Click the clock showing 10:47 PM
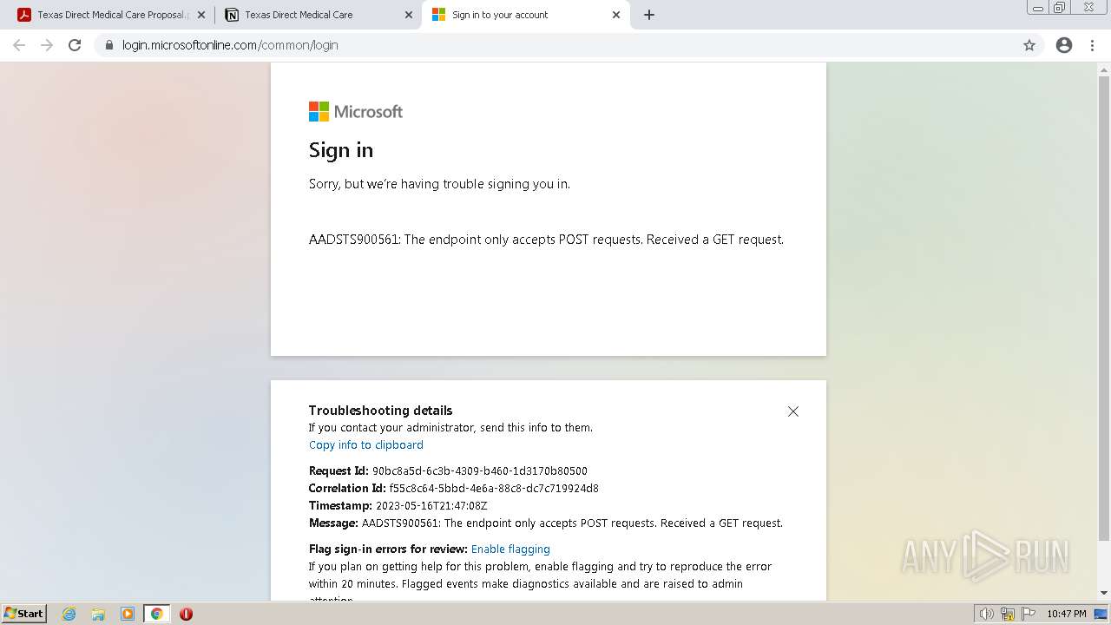 coord(1066,614)
